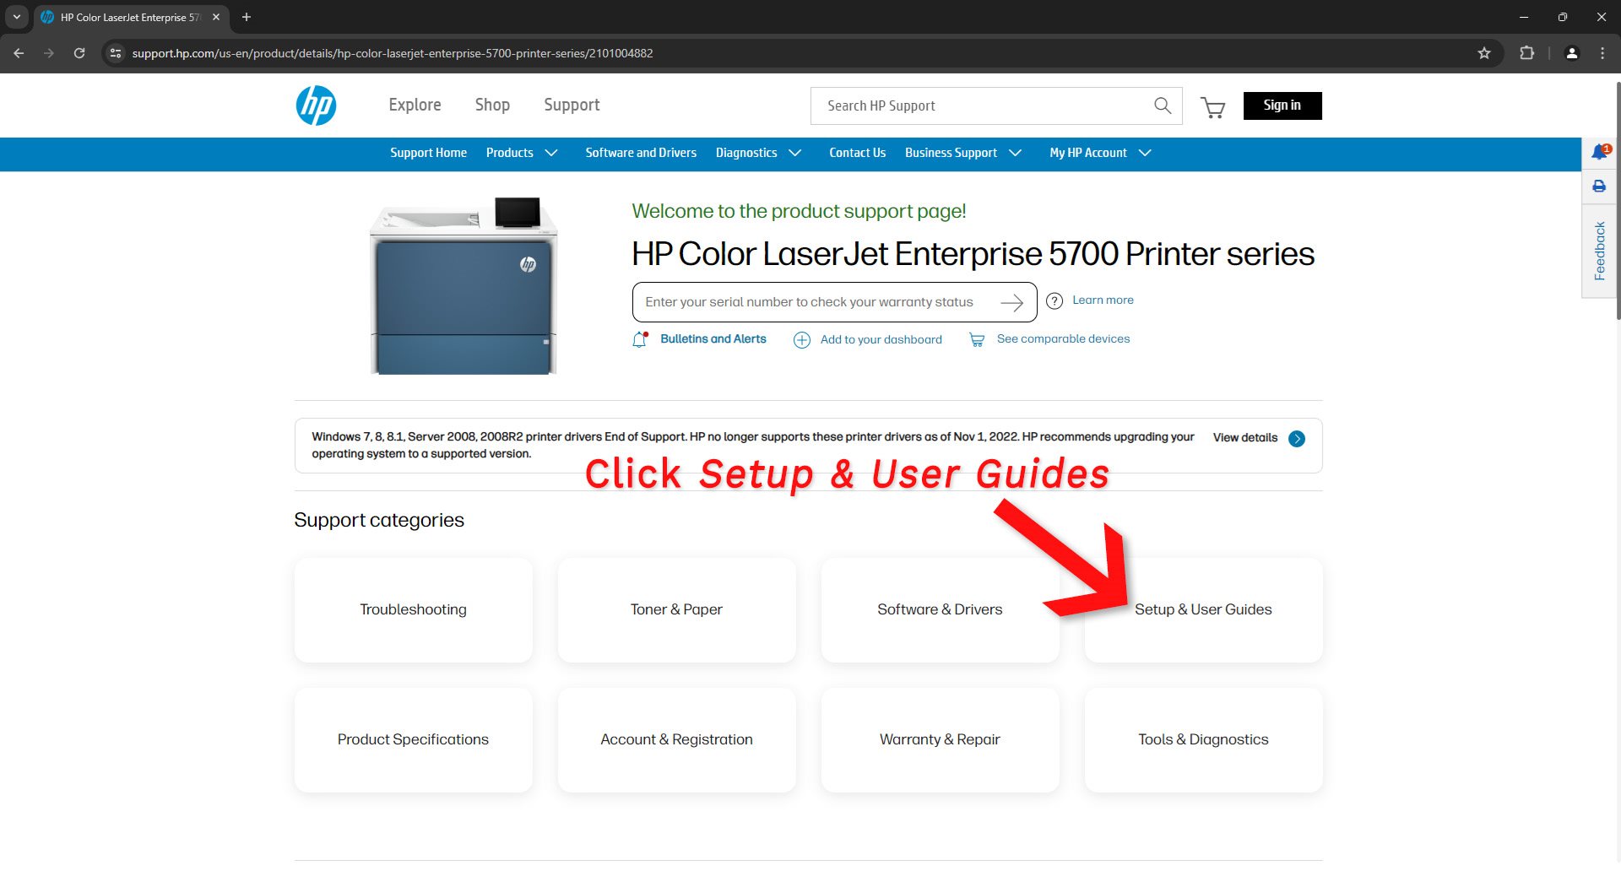
Task: Open the Support top navigation item
Action: click(572, 105)
